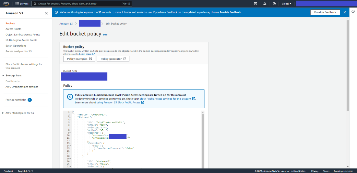Open the right-side info panel icon
357x173 pixels.
pyautogui.click(x=353, y=11)
